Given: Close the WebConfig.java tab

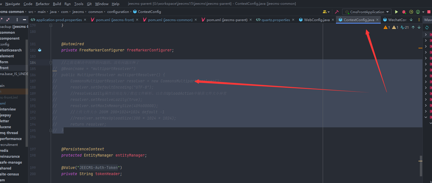Looking at the screenshot, I should (x=333, y=20).
